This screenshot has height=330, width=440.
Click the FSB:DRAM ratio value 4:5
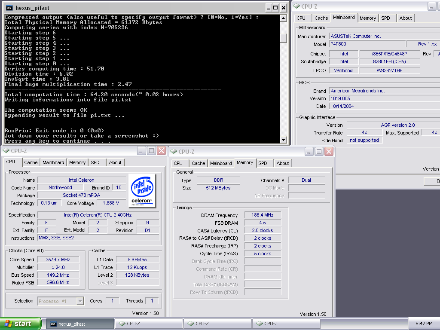[263, 223]
